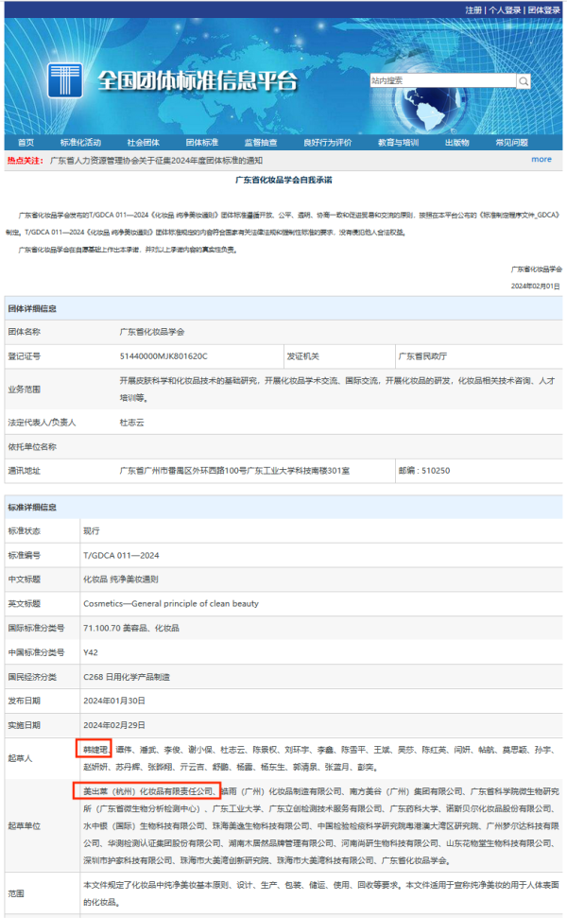Navigate to 教育与培训 section
567x918 pixels.
point(398,143)
